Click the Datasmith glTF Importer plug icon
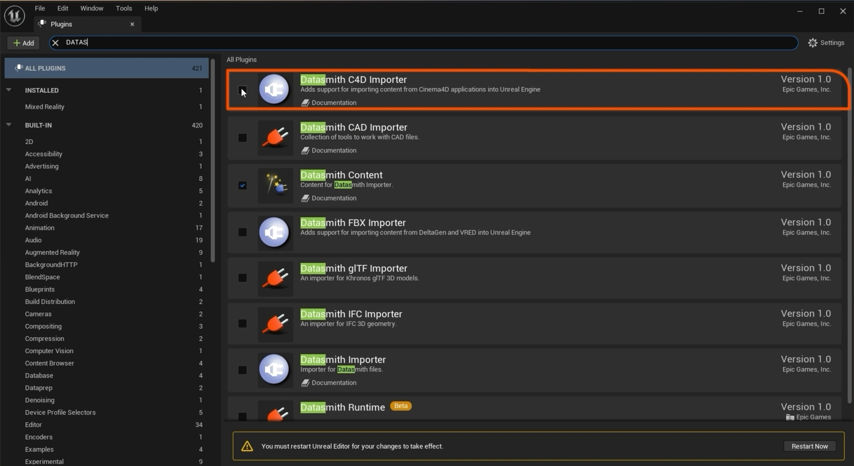854x466 pixels. (x=275, y=278)
